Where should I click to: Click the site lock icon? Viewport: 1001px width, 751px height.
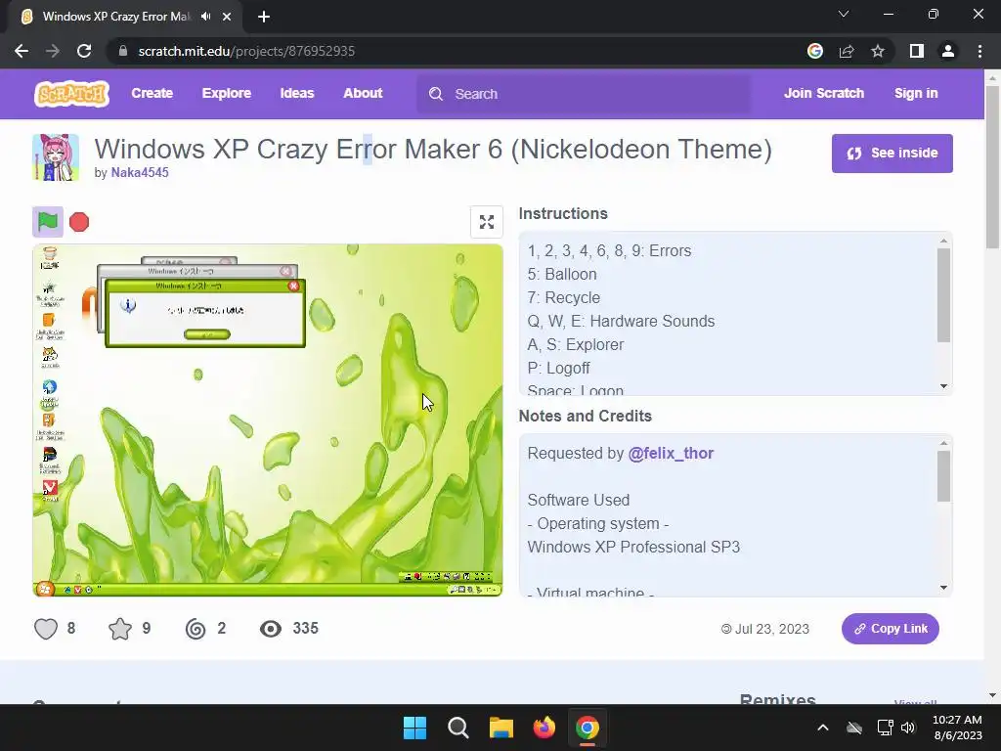pos(123,51)
